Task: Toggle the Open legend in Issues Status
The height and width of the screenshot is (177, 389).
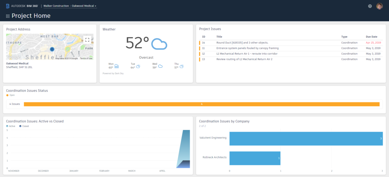Action: (11, 95)
